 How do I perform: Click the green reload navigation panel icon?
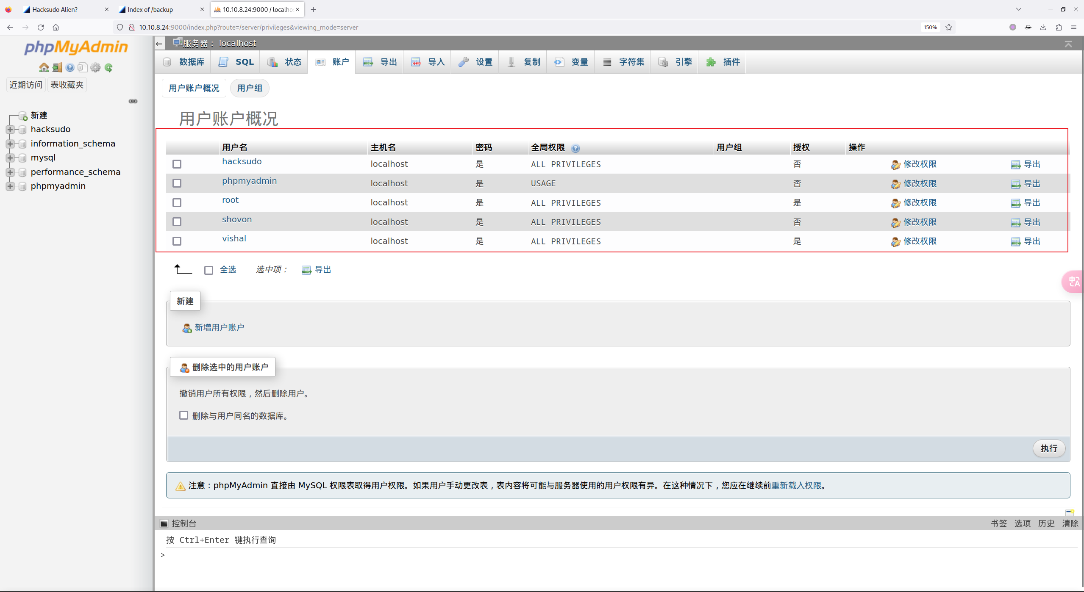click(108, 67)
